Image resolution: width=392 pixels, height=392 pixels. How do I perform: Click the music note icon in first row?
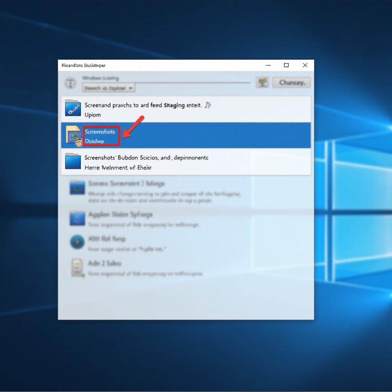click(x=207, y=105)
